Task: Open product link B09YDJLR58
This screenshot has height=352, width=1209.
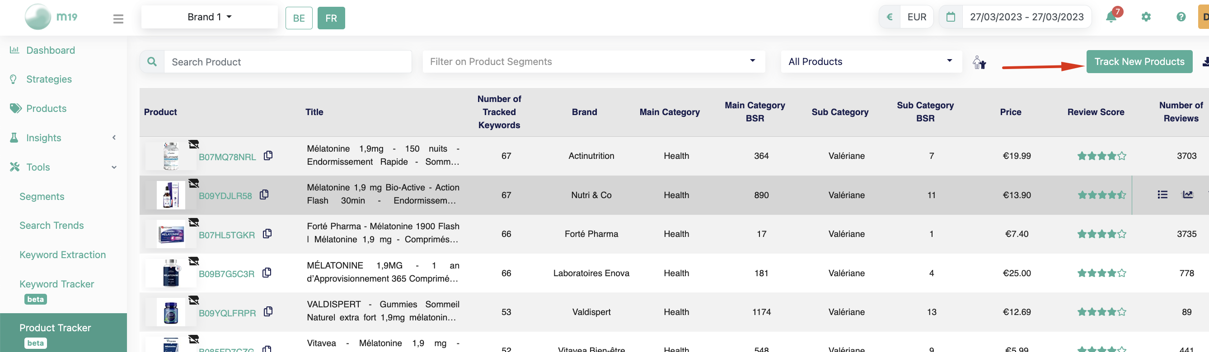Action: [x=225, y=196]
